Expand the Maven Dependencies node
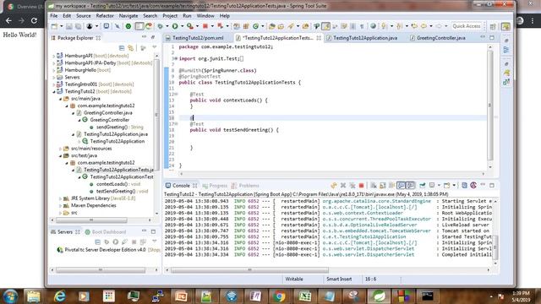This screenshot has height=304, width=541. (x=60, y=205)
